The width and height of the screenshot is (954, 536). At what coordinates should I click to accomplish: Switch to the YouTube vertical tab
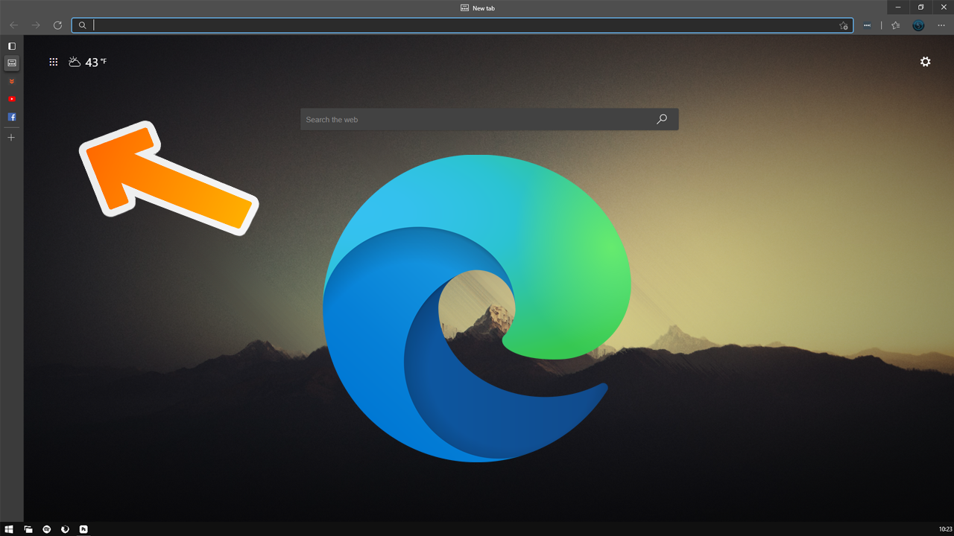pos(12,99)
